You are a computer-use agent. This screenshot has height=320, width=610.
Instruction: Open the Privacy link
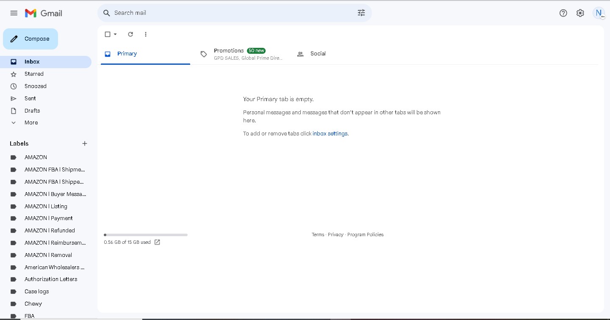pos(335,234)
